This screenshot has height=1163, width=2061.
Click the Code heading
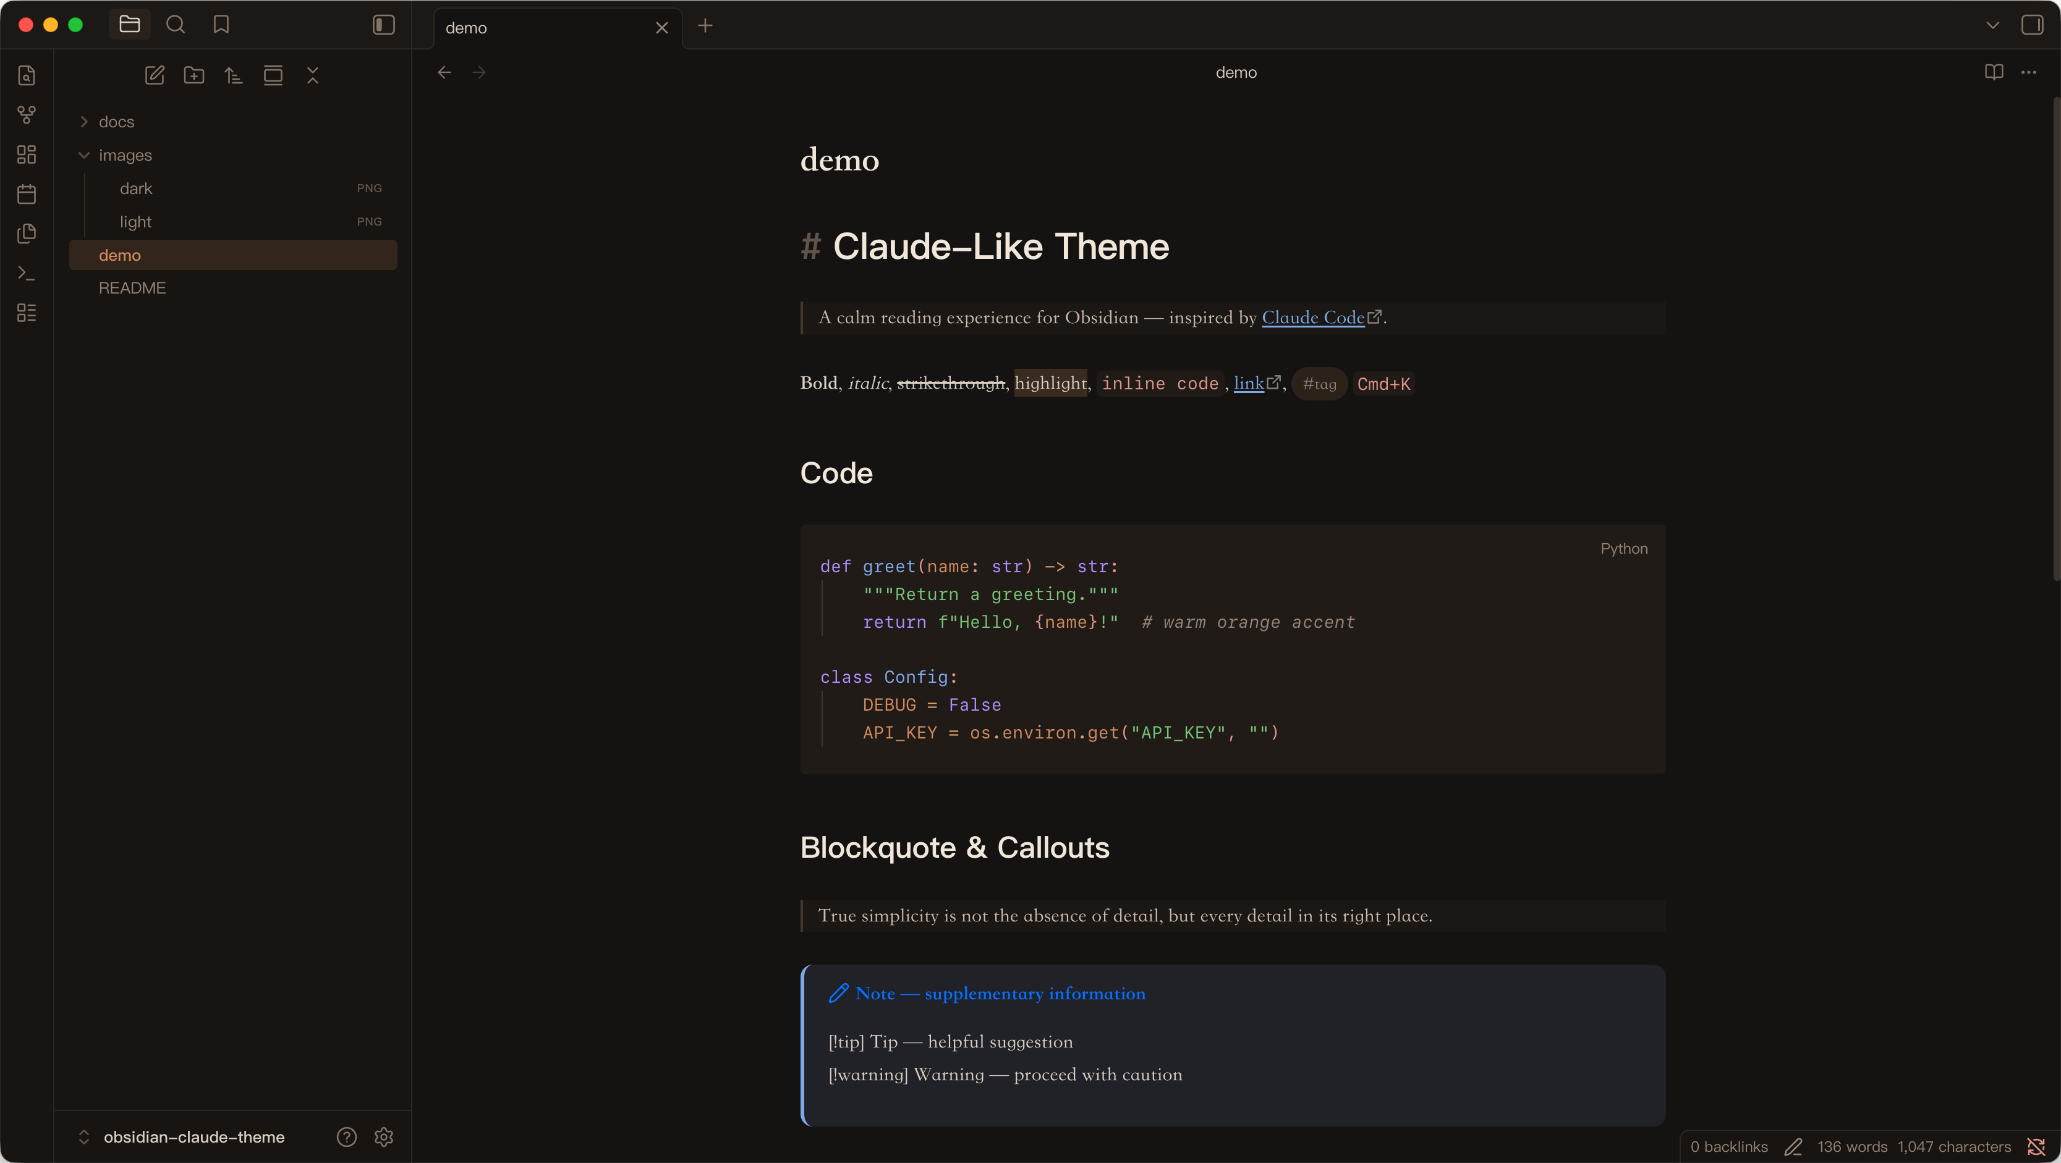point(836,473)
